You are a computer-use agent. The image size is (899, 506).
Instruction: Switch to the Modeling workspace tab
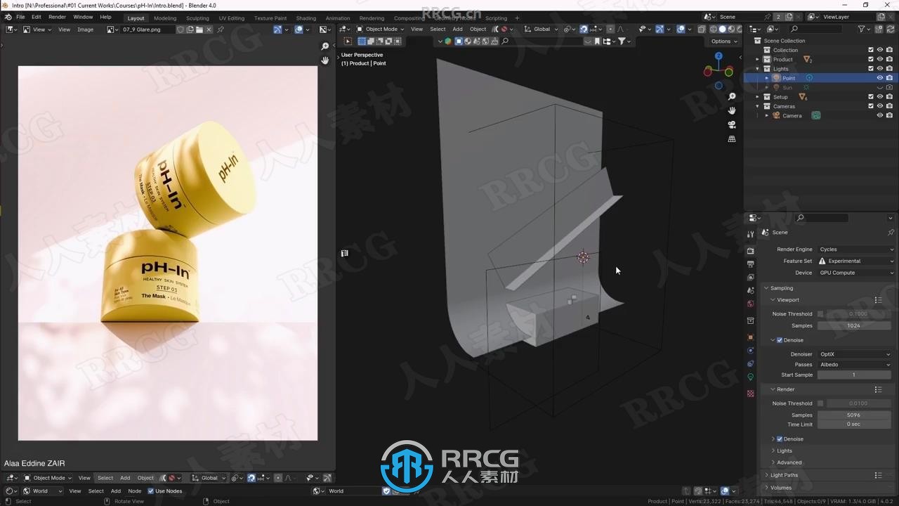(x=165, y=18)
